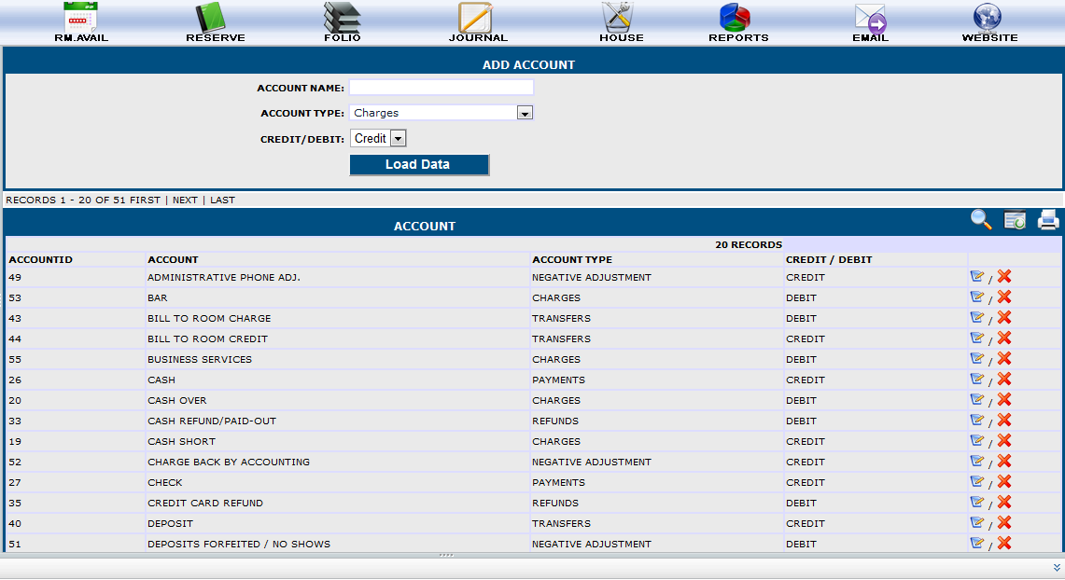Screen dimensions: 1065x580
Task: Edit the CASH SHORT account
Action: (976, 440)
